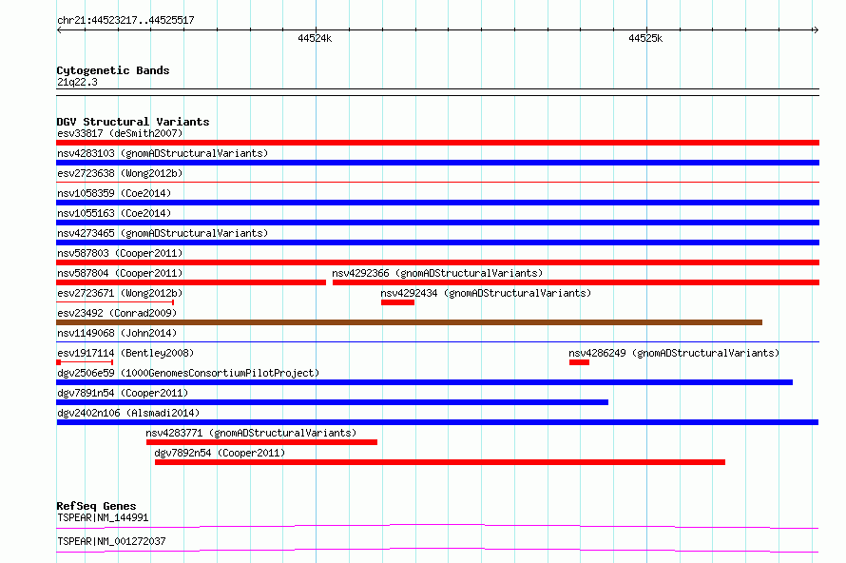The image size is (846, 563).
Task: Select the nsv1058359 (Coe2014) label
Action: (114, 193)
